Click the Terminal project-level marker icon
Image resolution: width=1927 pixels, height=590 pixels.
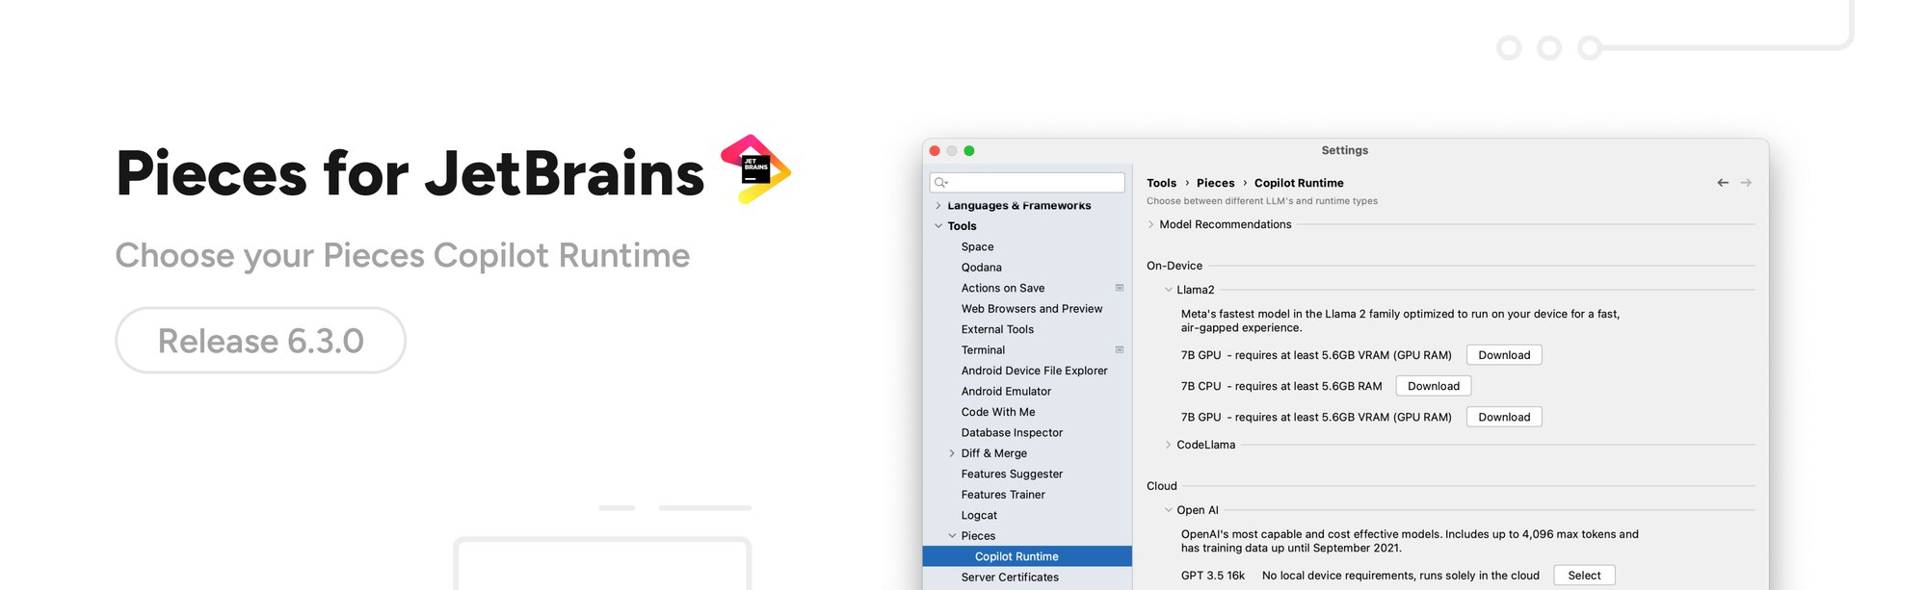1120,349
